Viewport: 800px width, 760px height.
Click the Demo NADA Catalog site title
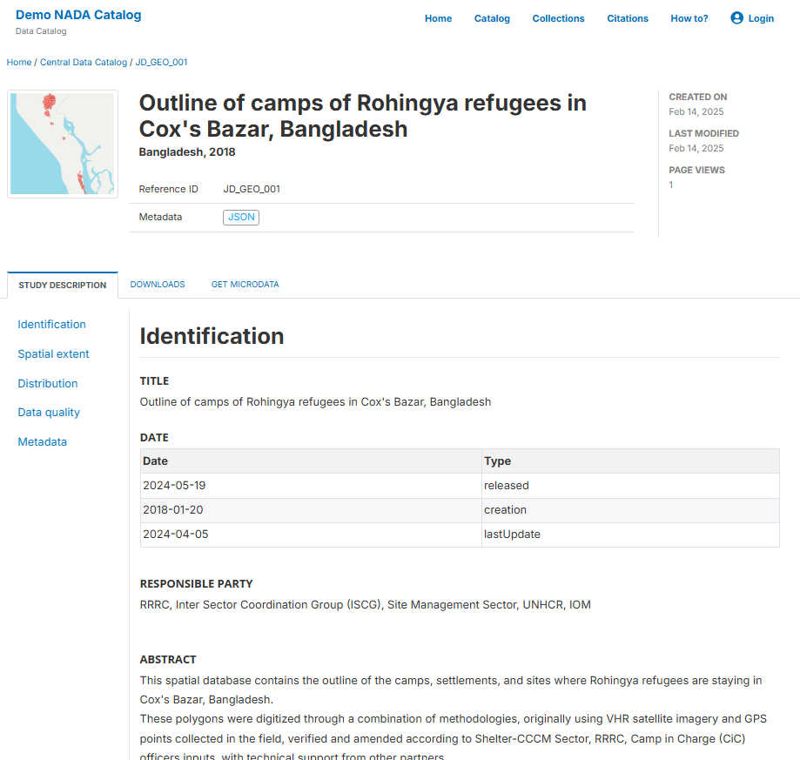click(x=78, y=15)
